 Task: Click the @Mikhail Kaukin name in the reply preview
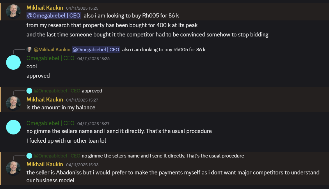(52, 50)
